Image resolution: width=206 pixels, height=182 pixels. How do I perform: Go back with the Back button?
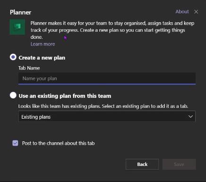tap(142, 164)
